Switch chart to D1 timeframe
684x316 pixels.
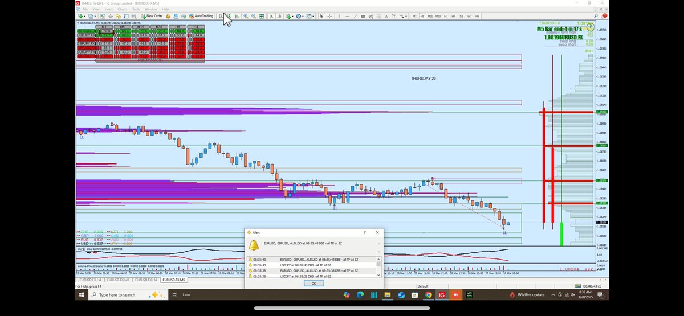[461, 16]
